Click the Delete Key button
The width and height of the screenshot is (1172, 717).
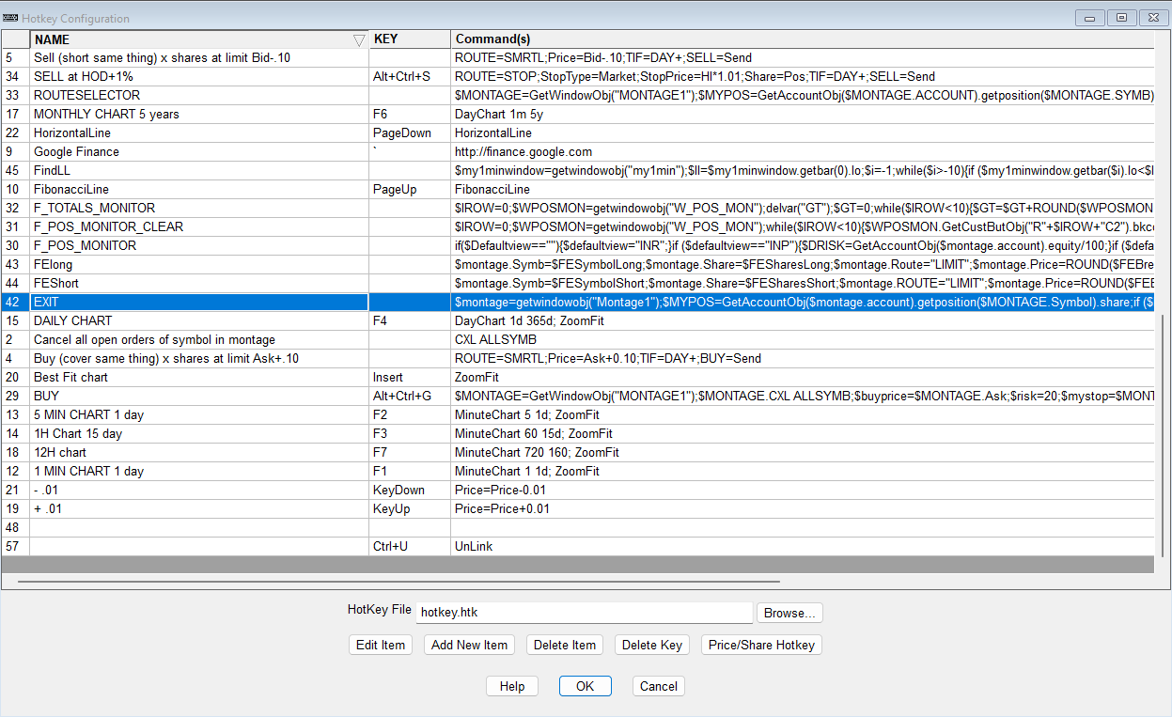click(652, 645)
